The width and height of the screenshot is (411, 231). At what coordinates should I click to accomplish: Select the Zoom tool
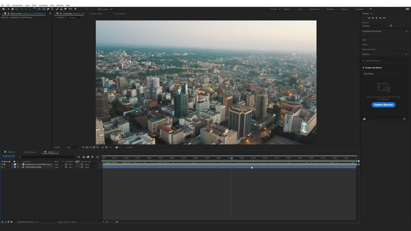[x=16, y=9]
